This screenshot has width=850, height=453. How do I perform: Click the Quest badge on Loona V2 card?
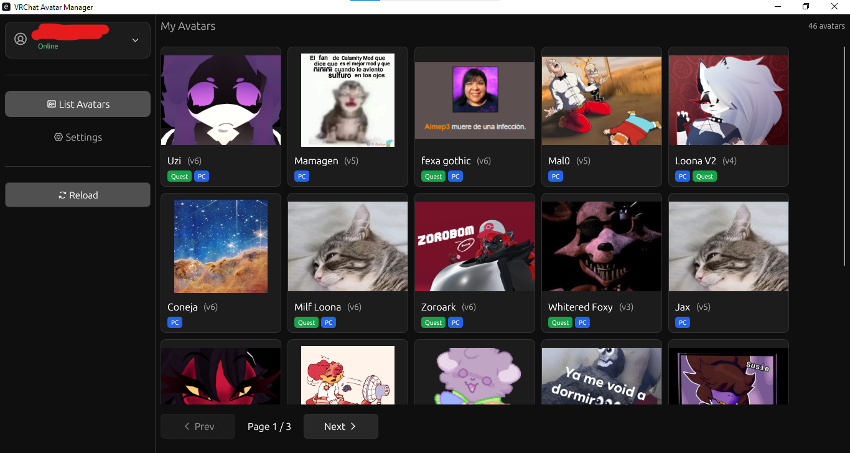pyautogui.click(x=704, y=176)
